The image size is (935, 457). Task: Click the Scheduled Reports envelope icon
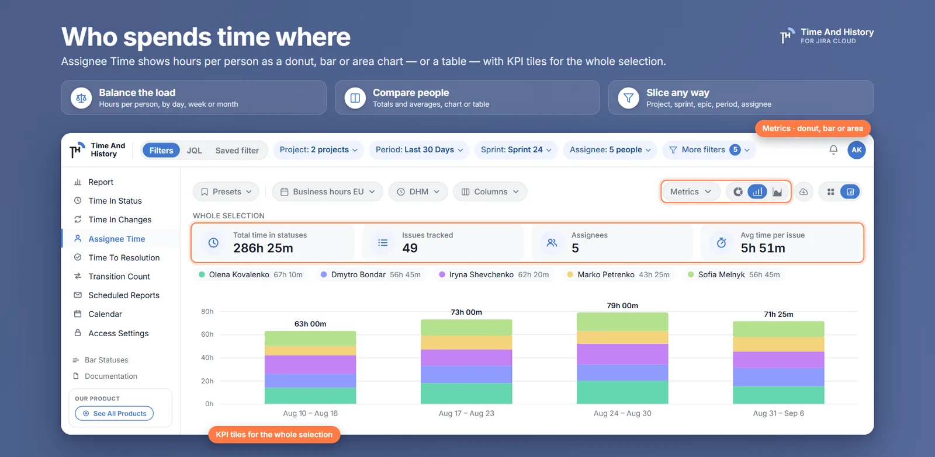point(78,295)
